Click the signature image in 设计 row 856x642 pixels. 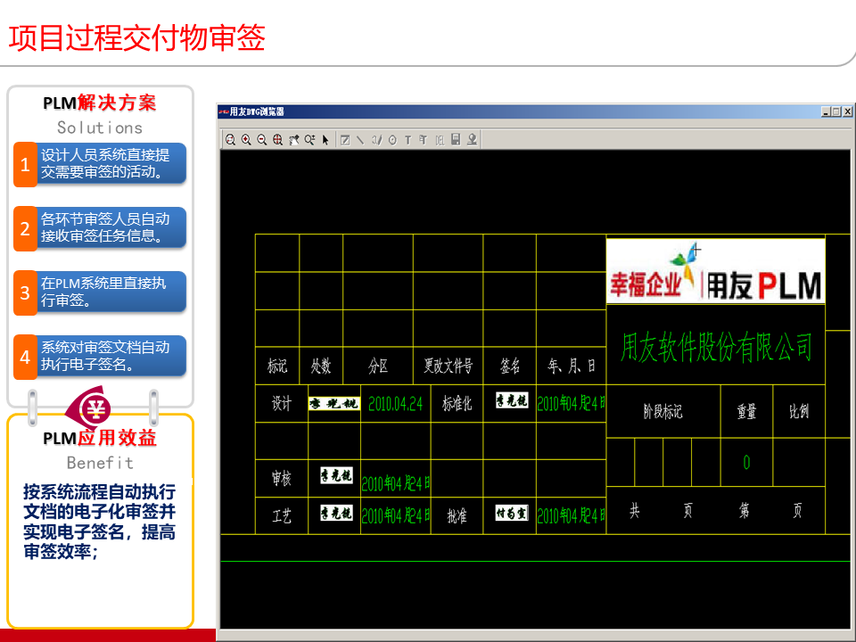point(334,404)
